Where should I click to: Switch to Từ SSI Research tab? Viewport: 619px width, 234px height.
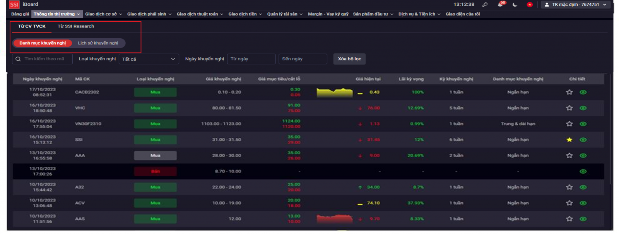click(x=76, y=26)
